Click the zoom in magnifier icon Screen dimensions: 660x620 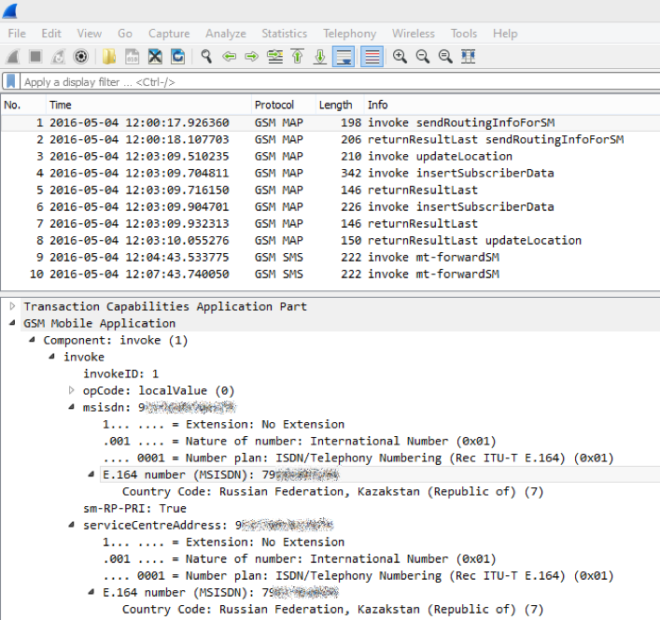click(x=400, y=56)
